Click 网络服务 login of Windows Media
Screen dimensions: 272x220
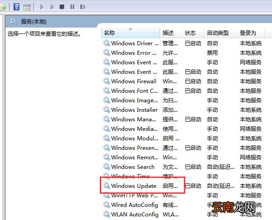click(251, 129)
